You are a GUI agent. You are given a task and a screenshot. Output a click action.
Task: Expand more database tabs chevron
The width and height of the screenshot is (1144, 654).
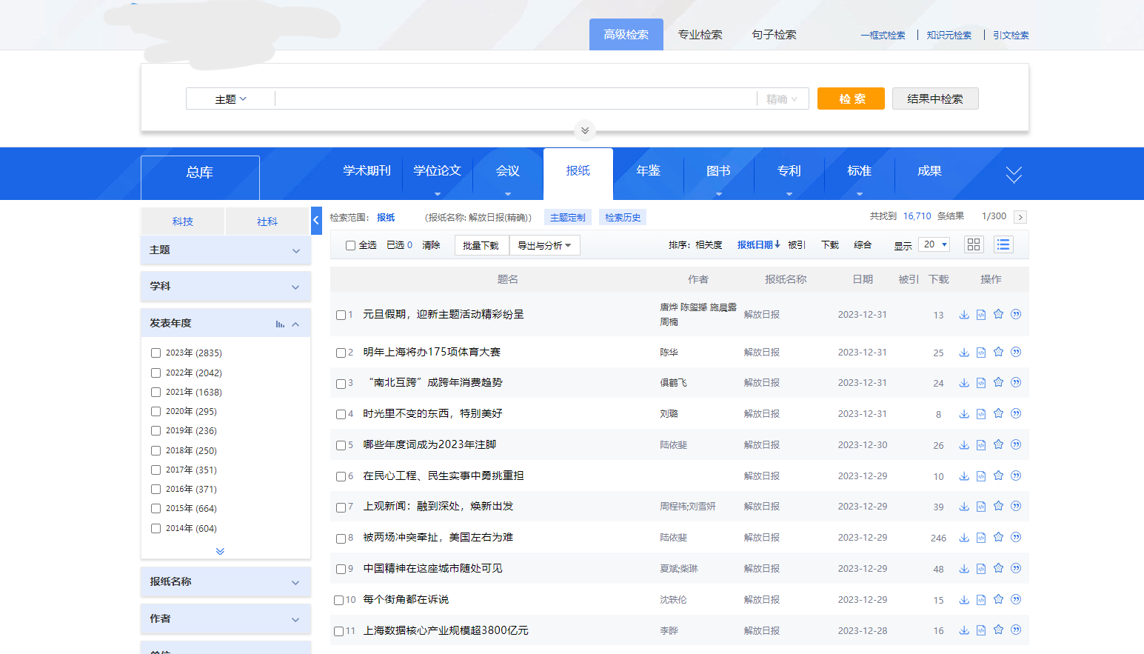pos(1014,174)
